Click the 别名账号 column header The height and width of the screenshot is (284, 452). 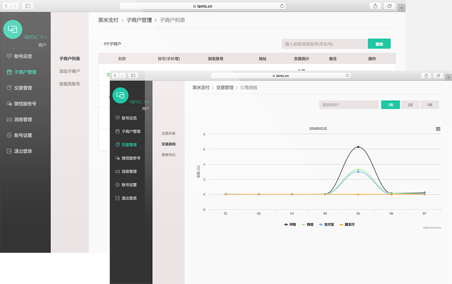tap(216, 59)
